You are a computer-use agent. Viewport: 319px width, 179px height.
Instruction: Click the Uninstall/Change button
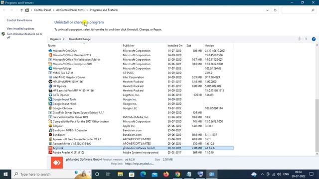(x=80, y=39)
